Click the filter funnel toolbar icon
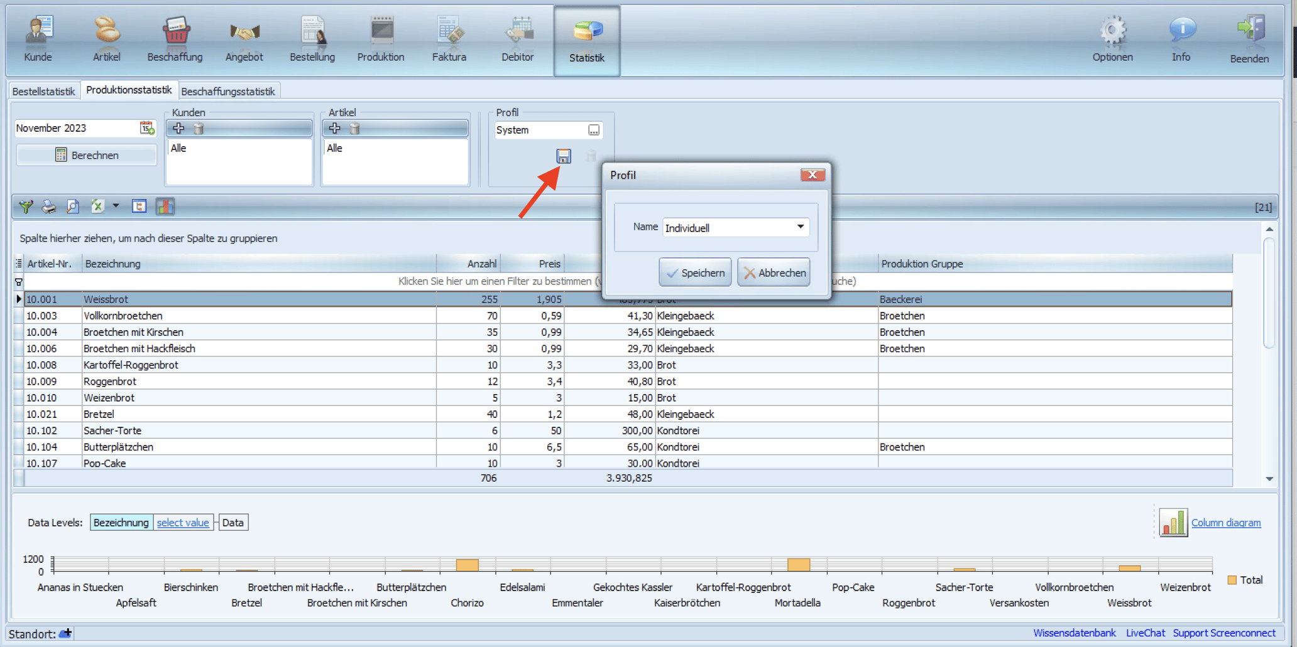The width and height of the screenshot is (1297, 647). tap(26, 206)
